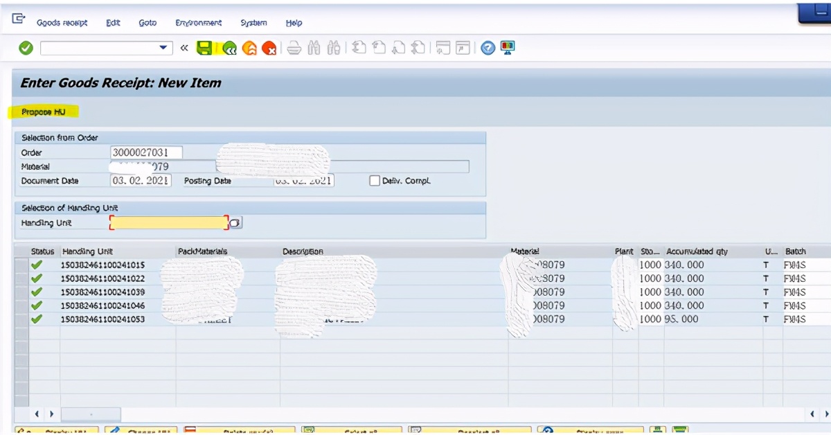Click the Generate Shortcut icon
Image resolution: width=831 pixels, height=435 pixels.
[x=463, y=48]
